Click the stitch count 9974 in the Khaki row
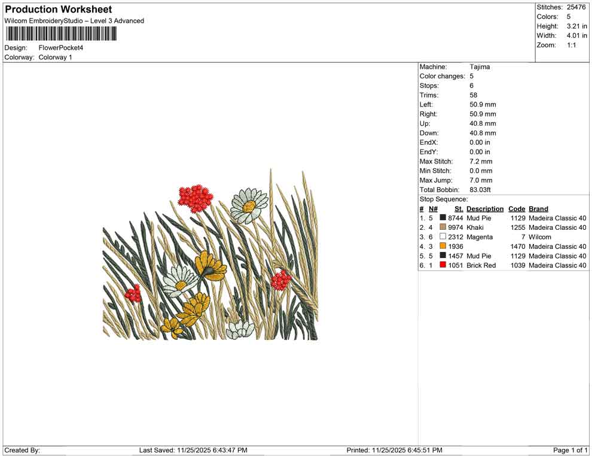The width and height of the screenshot is (592, 456). click(x=455, y=227)
